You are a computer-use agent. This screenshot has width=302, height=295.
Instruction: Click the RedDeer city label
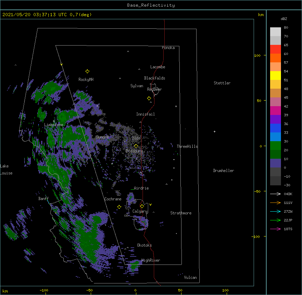[155, 89]
